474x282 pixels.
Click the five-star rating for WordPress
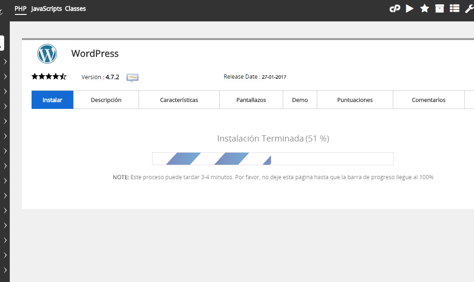(49, 77)
